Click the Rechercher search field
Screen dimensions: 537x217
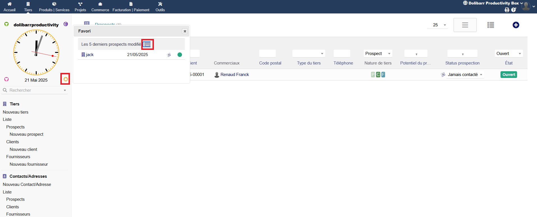point(34,90)
